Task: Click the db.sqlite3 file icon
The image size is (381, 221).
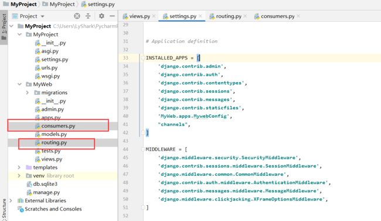Action: click(29, 184)
